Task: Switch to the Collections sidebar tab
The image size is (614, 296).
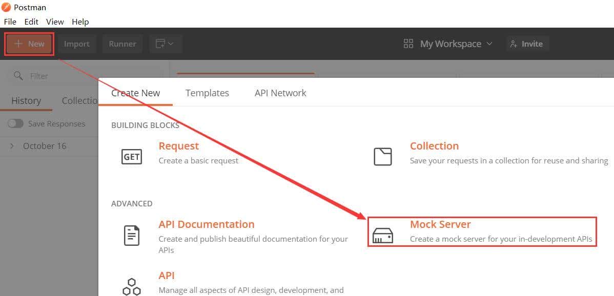Action: [x=80, y=101]
